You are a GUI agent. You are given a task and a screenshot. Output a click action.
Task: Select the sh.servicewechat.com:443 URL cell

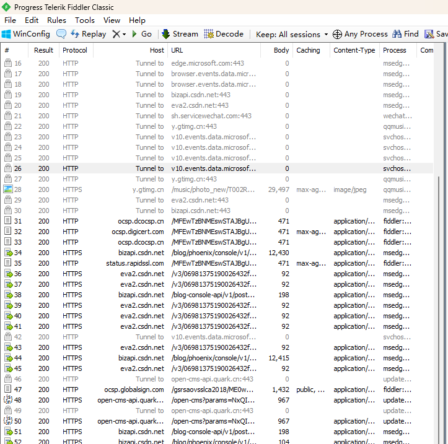tap(211, 116)
